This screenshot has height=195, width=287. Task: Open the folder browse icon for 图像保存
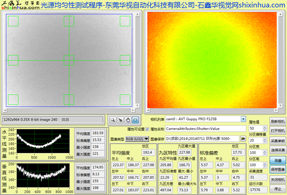point(243,139)
